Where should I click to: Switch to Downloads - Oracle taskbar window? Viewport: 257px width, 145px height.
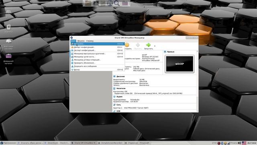coord(57,143)
